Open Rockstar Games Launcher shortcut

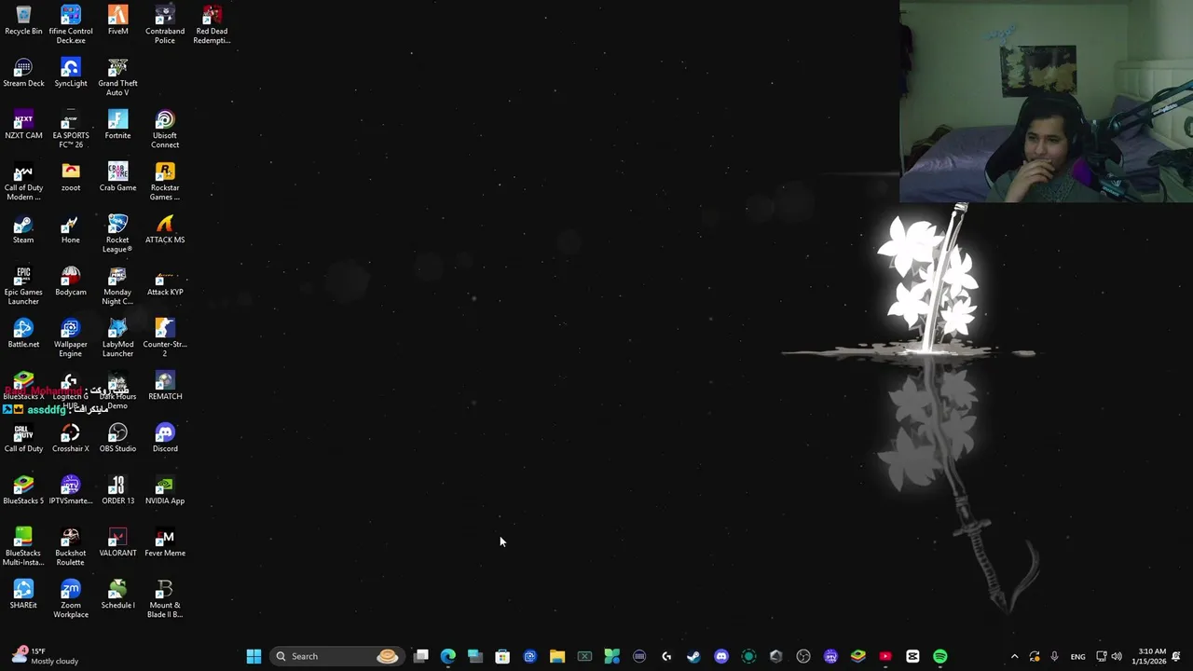point(165,182)
